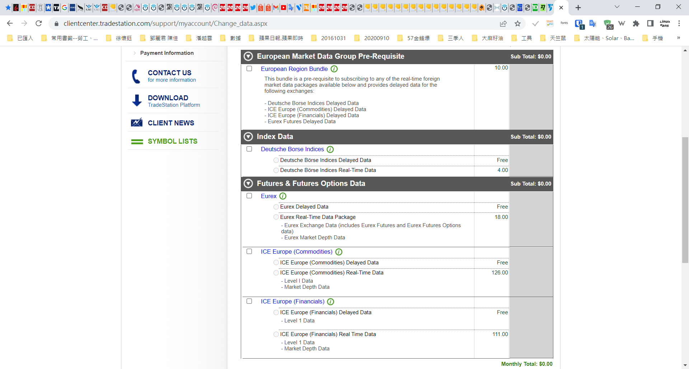689x369 pixels.
Task: Open the 20200910 bookmark folder
Action: coord(372,38)
